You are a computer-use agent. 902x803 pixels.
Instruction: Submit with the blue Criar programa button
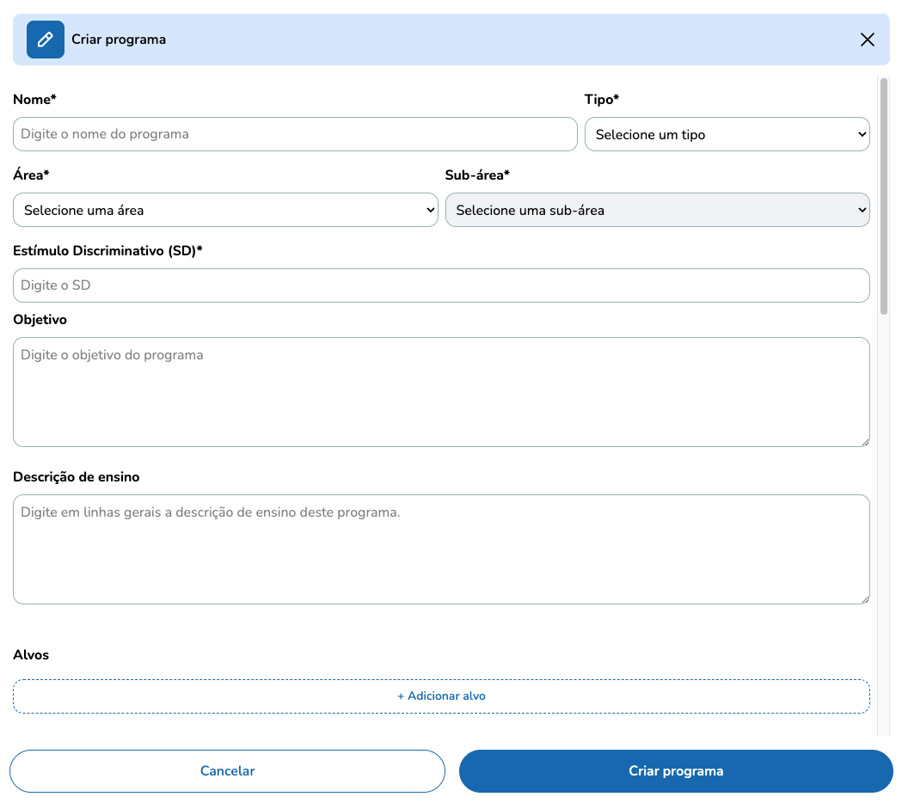676,771
